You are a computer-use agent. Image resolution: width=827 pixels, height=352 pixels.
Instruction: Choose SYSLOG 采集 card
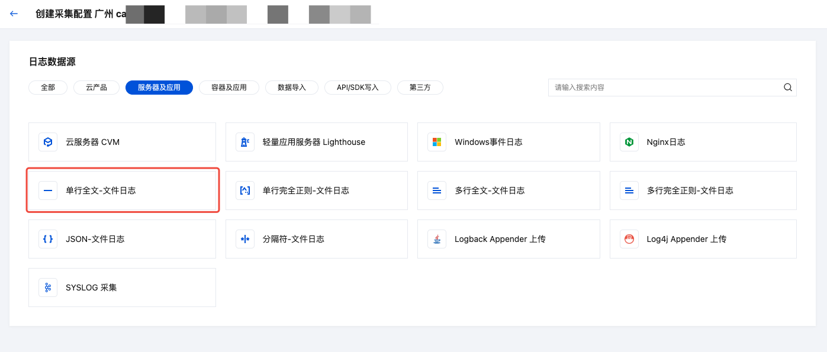click(x=122, y=288)
